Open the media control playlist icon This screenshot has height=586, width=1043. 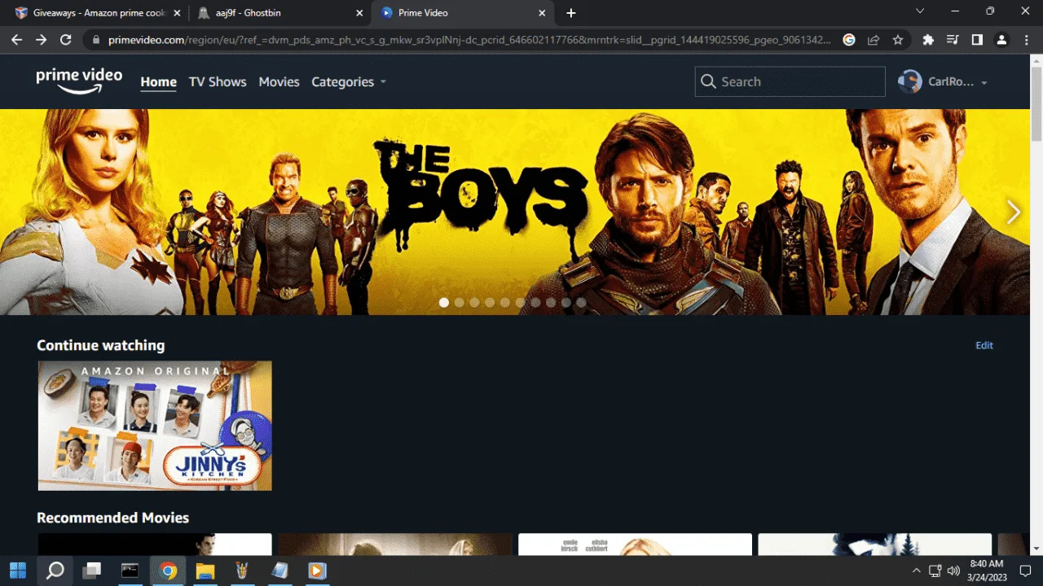pyautogui.click(x=953, y=39)
